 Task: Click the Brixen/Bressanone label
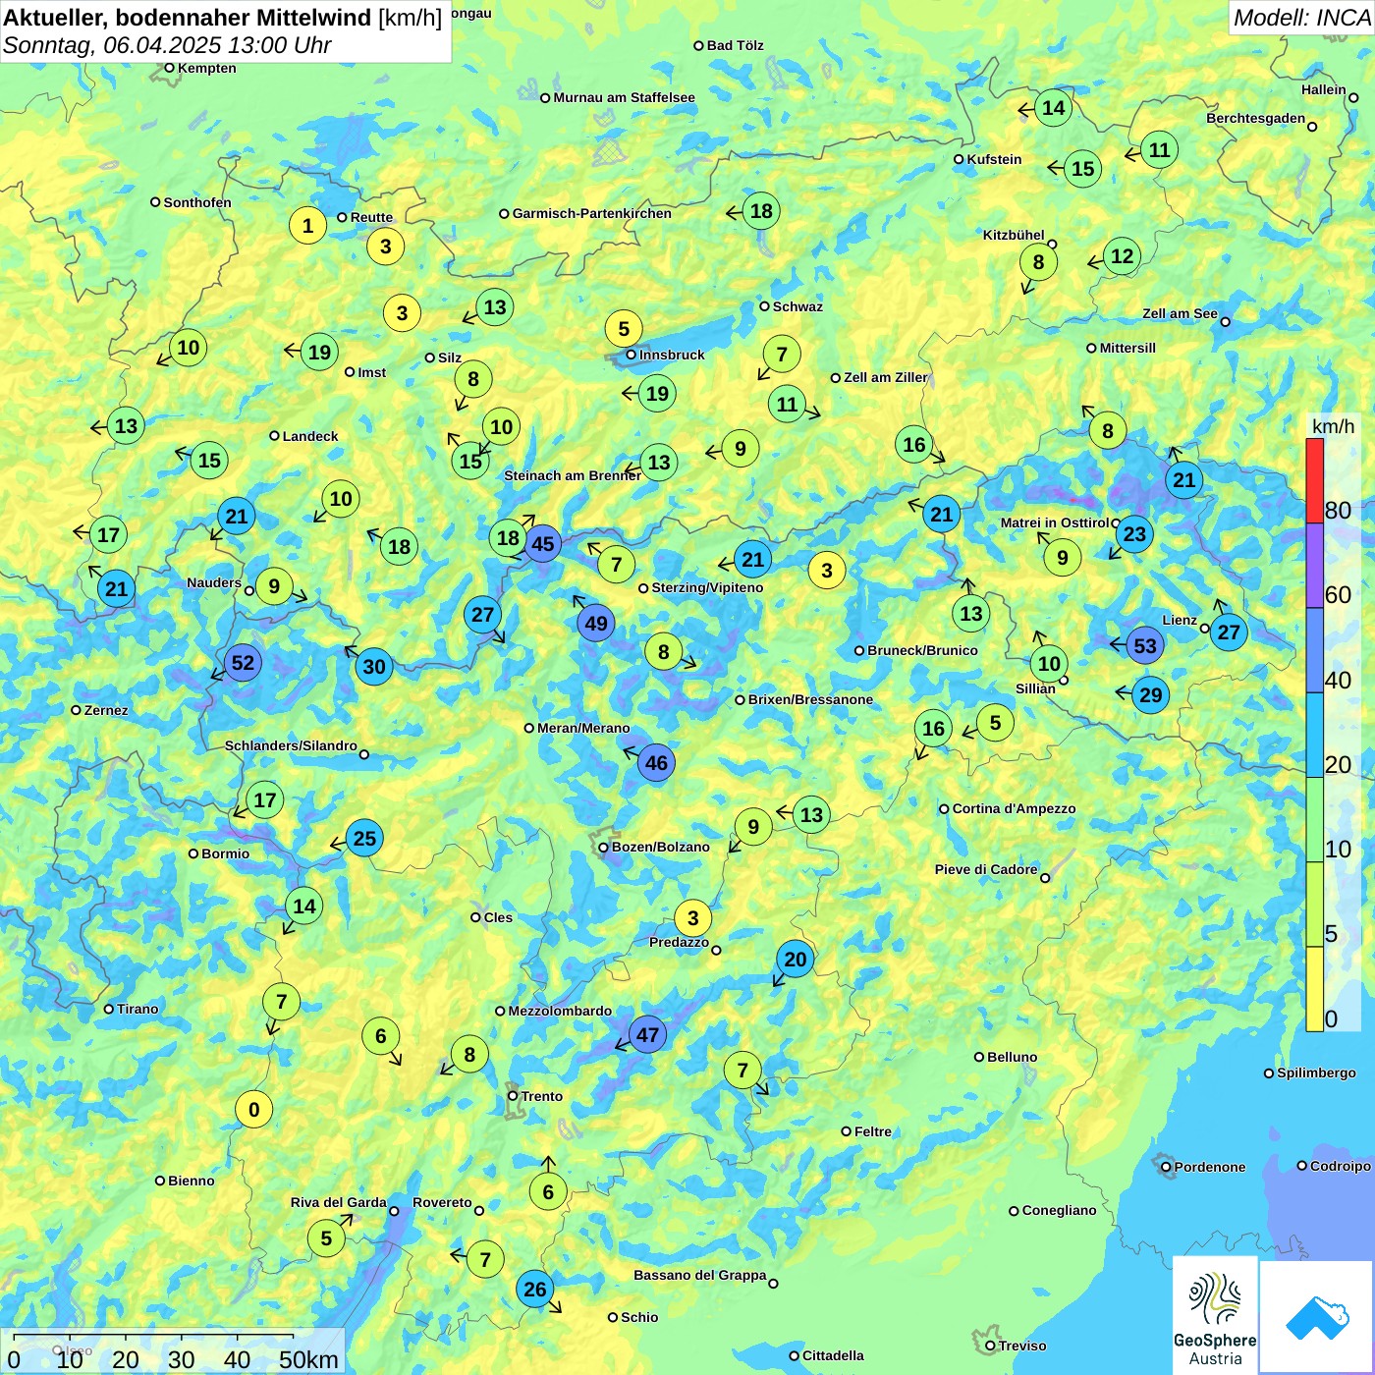click(810, 699)
